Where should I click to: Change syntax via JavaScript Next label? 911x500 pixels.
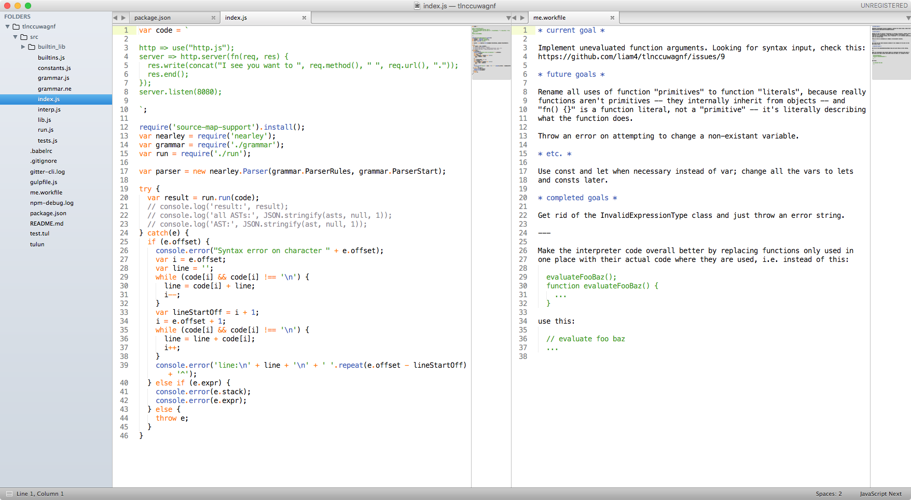(880, 494)
